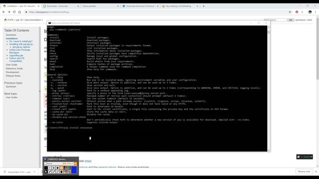
Task: Close the Installation pip documentation tab
Action: pyautogui.click(x=38, y=6)
